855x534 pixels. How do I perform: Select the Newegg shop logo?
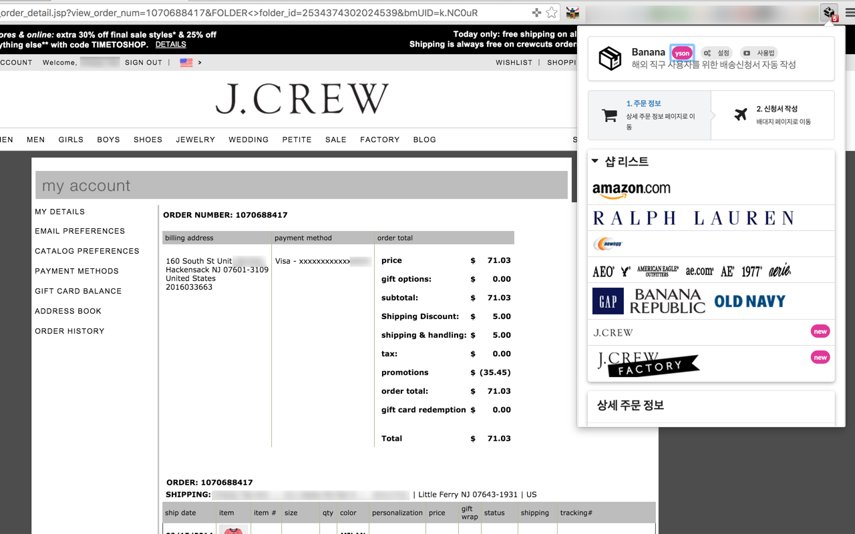pyautogui.click(x=608, y=244)
